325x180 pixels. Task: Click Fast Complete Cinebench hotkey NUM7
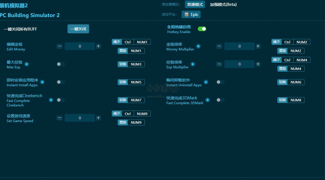pyautogui.click(x=131, y=100)
